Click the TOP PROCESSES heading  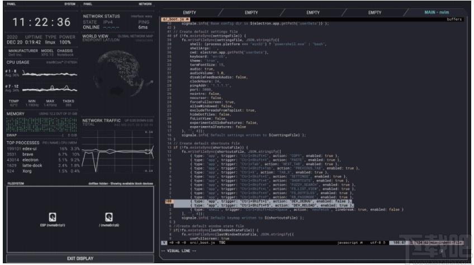(x=23, y=143)
